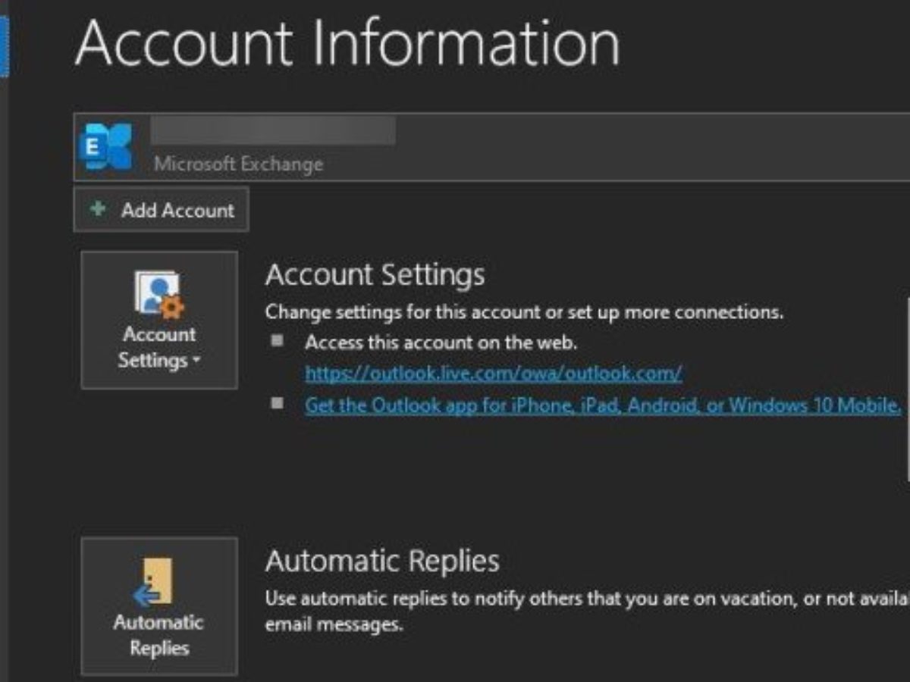The image size is (910, 682).
Task: Click the bullet beside the Get the Outlook app link
Action: point(278,403)
